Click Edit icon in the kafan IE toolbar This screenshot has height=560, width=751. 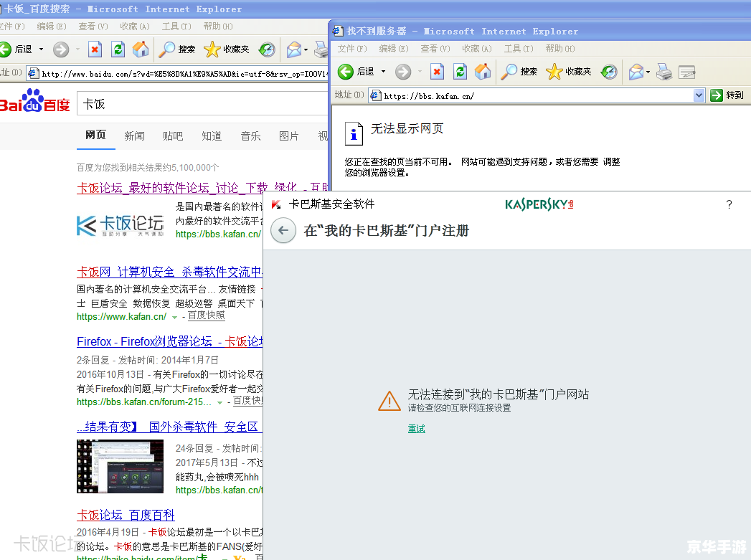[687, 72]
